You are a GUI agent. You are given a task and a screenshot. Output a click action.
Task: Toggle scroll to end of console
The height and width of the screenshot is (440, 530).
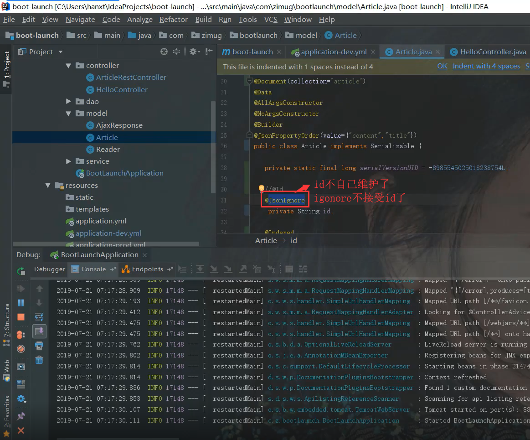coord(39,331)
